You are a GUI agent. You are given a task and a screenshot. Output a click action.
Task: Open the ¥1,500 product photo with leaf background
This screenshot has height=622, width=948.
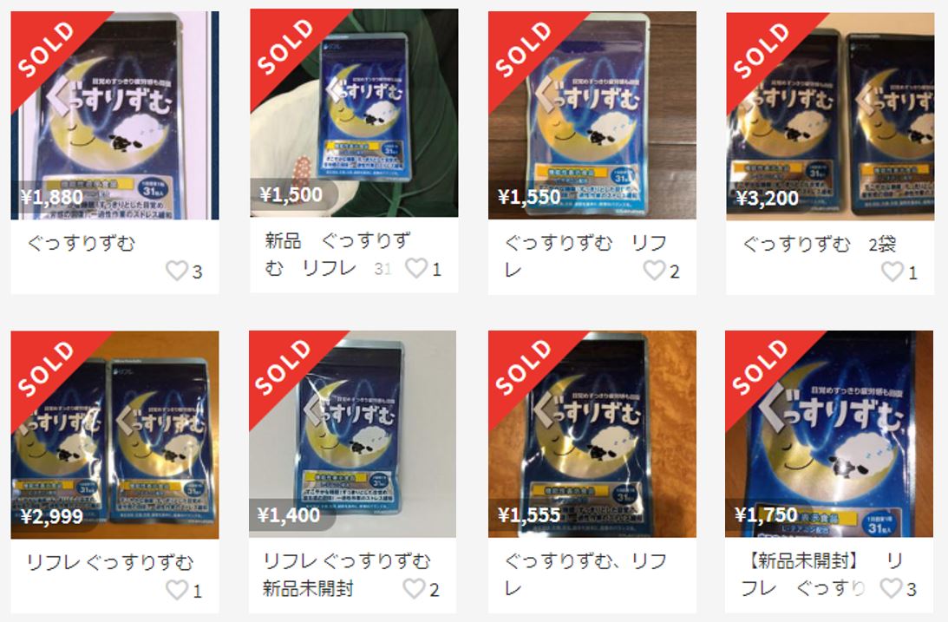click(354, 113)
